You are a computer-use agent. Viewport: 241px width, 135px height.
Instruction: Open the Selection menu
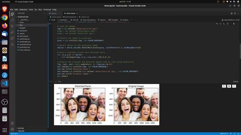[23, 9]
